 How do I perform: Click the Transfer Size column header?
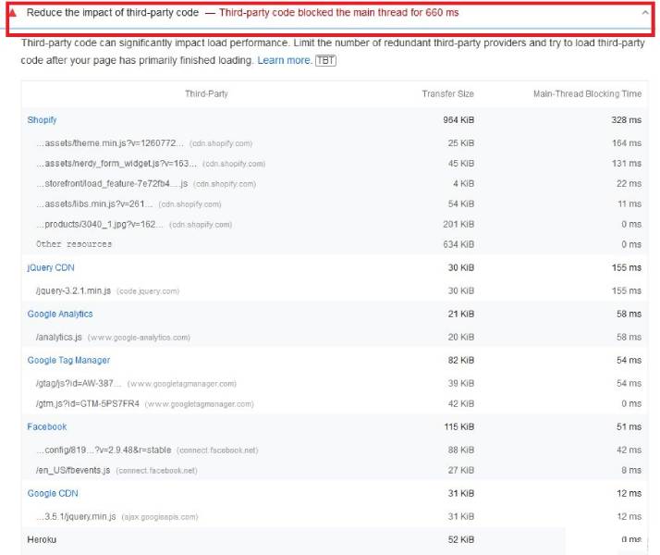(x=447, y=94)
